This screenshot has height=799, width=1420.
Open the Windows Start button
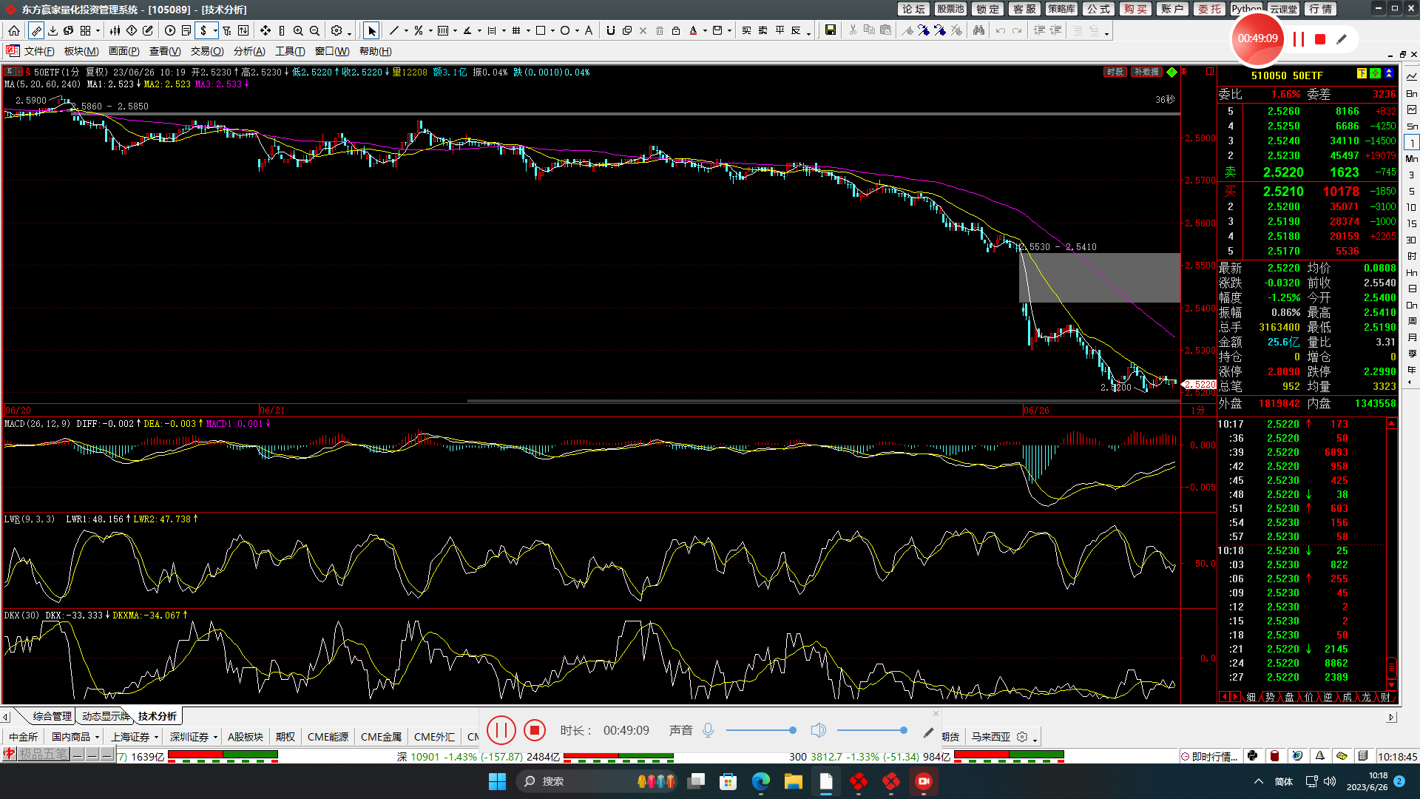(x=497, y=781)
